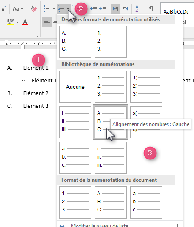Image resolution: width=194 pixels, height=227 pixels.
Task: Decrease the paragraph indent
Action: (x=93, y=9)
